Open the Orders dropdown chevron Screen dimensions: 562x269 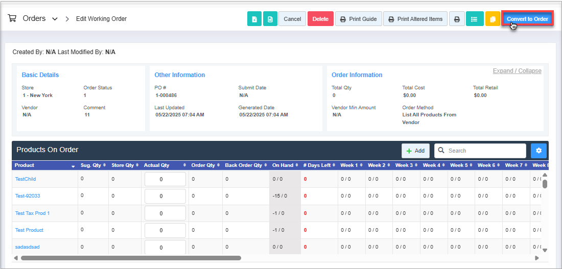(x=55, y=19)
